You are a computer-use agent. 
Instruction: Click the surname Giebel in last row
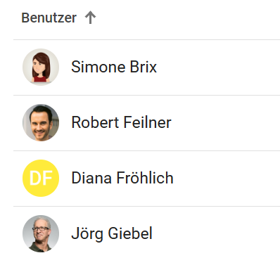click(x=130, y=233)
